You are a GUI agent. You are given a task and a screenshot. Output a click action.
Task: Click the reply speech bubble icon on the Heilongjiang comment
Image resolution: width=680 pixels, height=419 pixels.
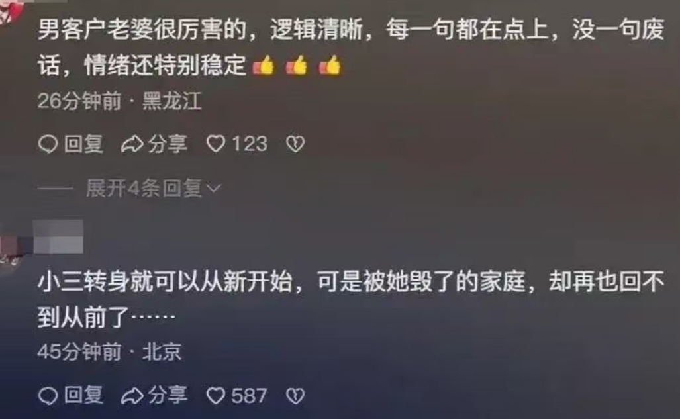(48, 144)
